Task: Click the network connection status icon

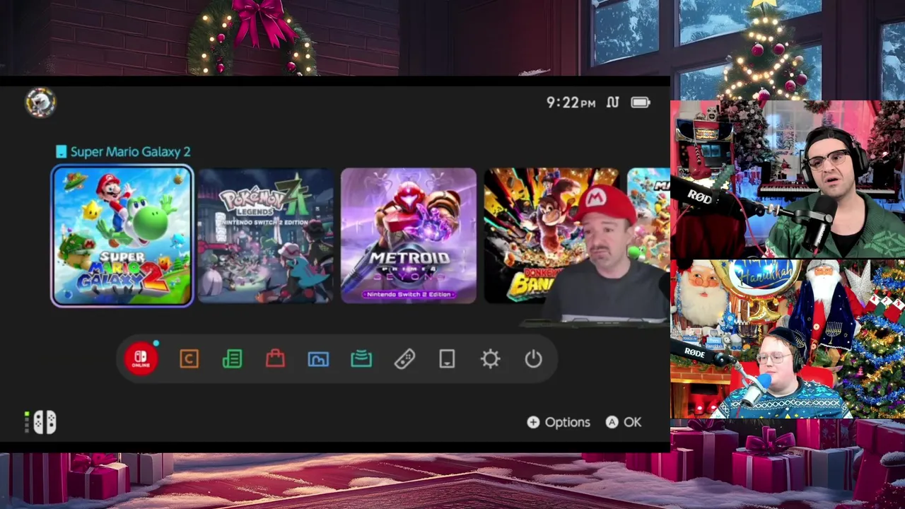Action: coord(613,103)
